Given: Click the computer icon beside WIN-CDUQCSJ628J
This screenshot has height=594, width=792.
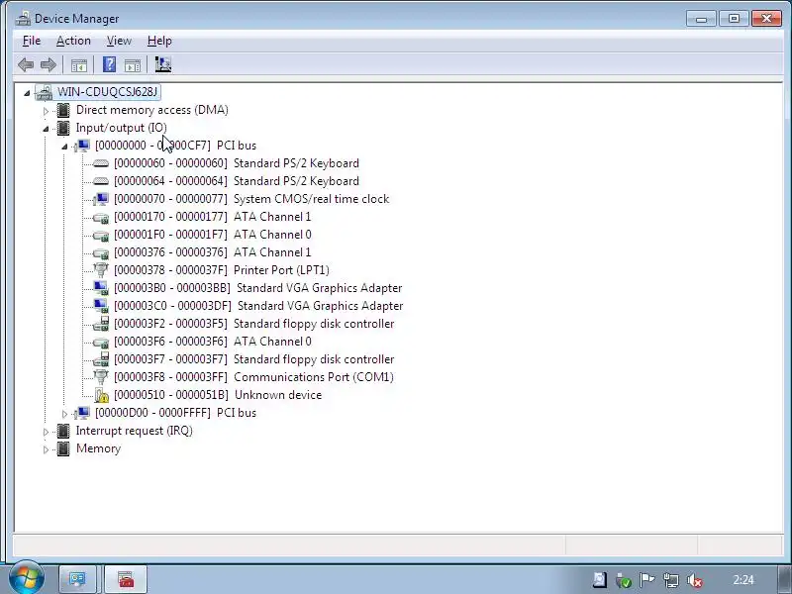Looking at the screenshot, I should click(44, 92).
